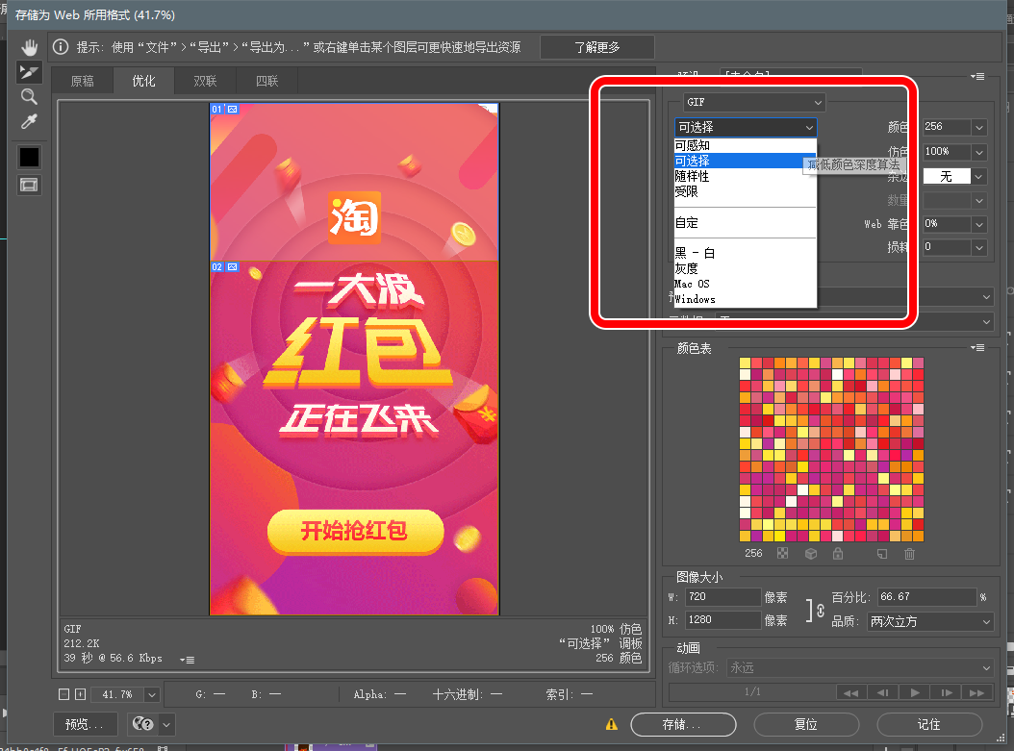Click the white matte color swatch
Image resolution: width=1014 pixels, height=751 pixels.
[x=947, y=176]
